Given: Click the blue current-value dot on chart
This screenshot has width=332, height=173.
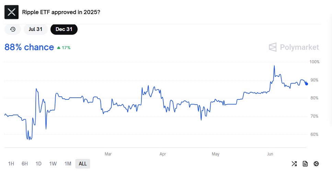Looking at the screenshot, I should pyautogui.click(x=306, y=84).
